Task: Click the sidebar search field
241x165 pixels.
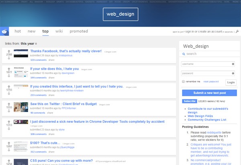Action: pos(210,54)
